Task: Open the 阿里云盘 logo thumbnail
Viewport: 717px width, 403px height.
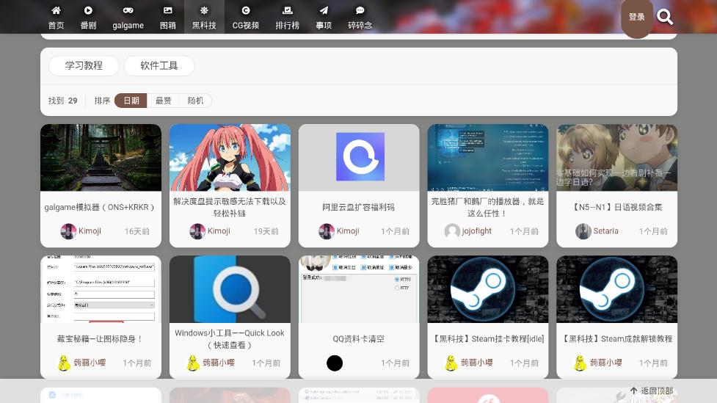Action: click(x=359, y=157)
